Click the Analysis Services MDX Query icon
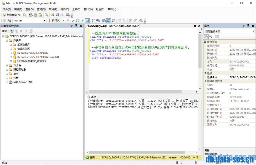256x165 pixels. click(31, 15)
